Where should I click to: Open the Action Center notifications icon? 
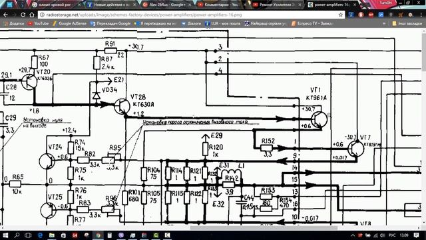pos(417,235)
